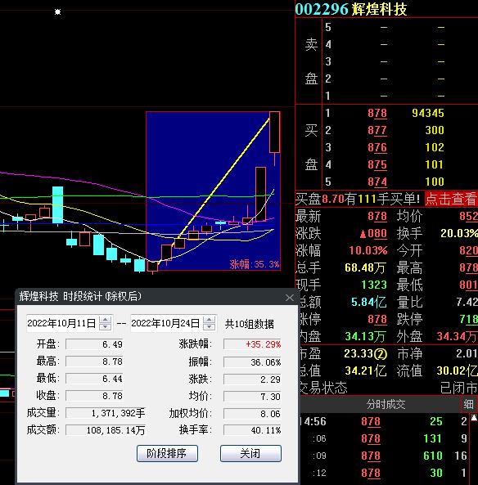Open the red 点击查看 link
The height and width of the screenshot is (485, 478).
pos(451,199)
